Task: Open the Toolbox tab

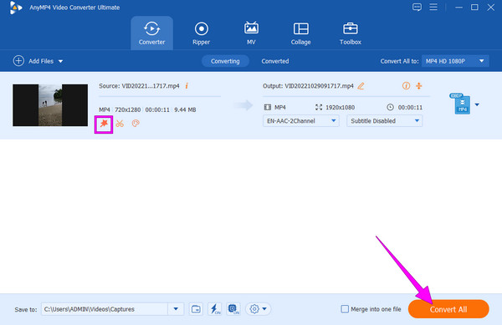Action: (351, 33)
